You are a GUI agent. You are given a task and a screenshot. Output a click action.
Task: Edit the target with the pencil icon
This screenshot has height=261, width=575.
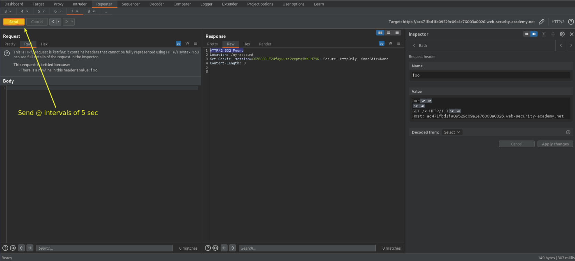coord(542,22)
